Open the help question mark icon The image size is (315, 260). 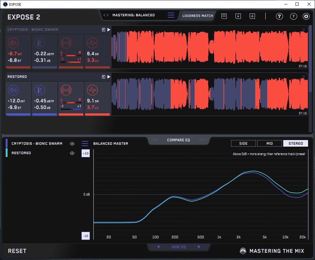tap(293, 16)
